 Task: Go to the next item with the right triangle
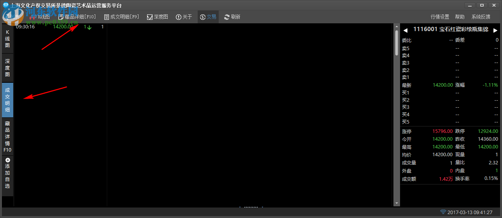coord(495,30)
